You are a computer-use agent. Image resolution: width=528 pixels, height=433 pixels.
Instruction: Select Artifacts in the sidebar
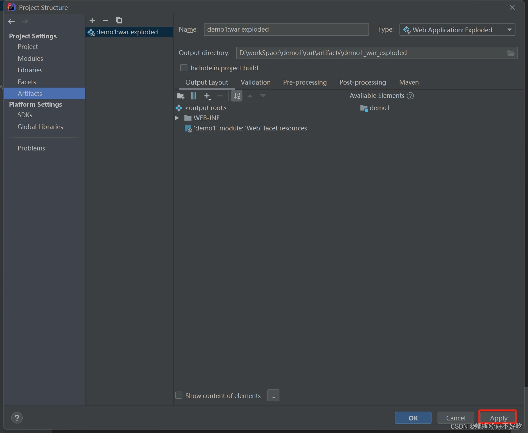[44, 93]
